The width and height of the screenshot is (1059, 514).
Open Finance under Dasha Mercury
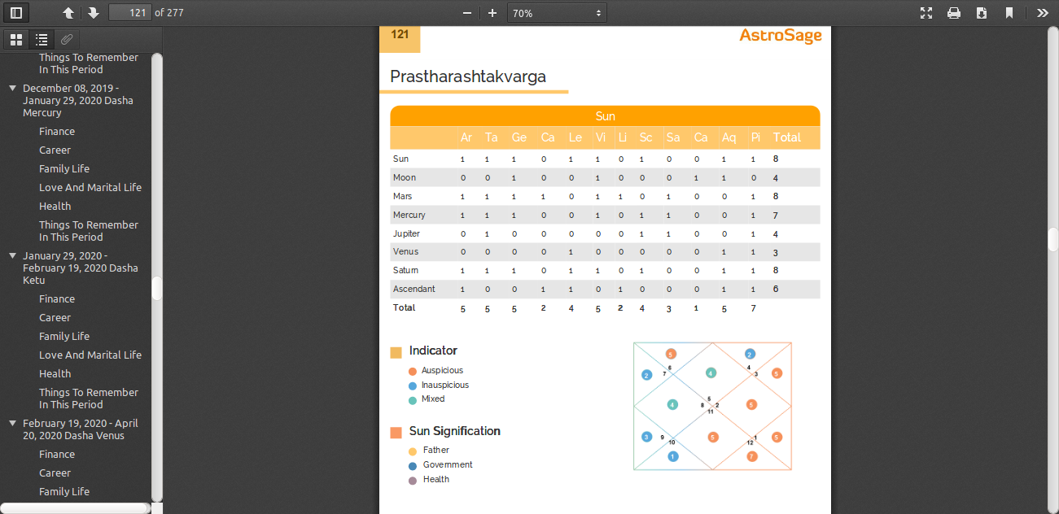57,131
